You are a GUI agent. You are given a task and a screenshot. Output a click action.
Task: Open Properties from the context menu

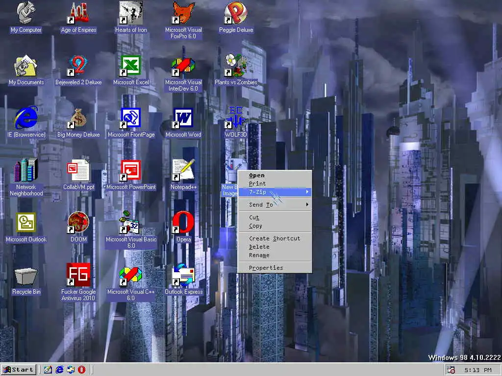click(x=275, y=268)
